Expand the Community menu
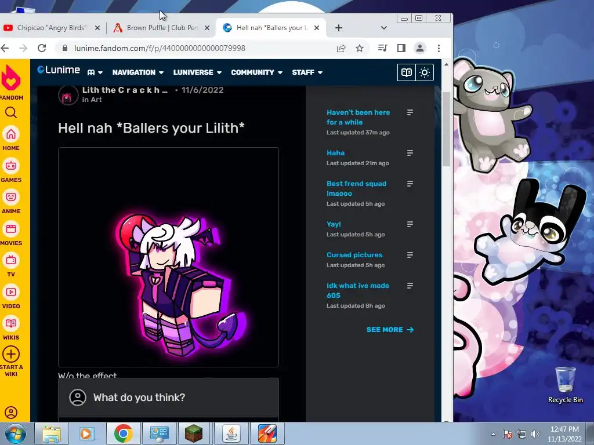This screenshot has height=445, width=594. coord(256,72)
